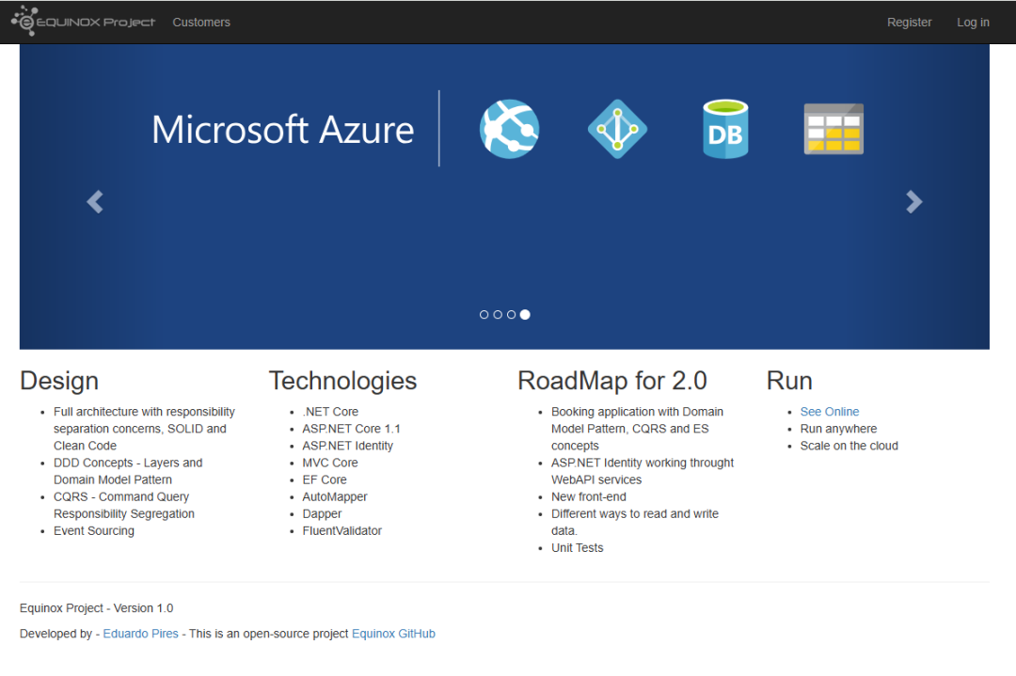Click 'Unit Tests' roadmap item
1016x676 pixels.
coord(578,548)
